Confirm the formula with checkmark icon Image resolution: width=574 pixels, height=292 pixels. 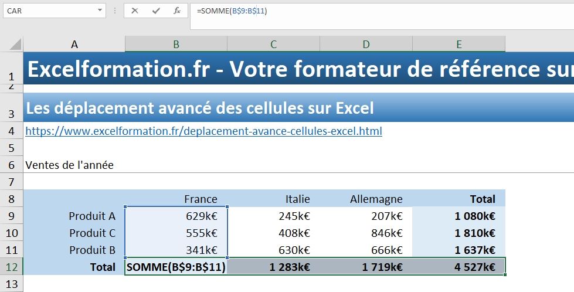pyautogui.click(x=157, y=11)
